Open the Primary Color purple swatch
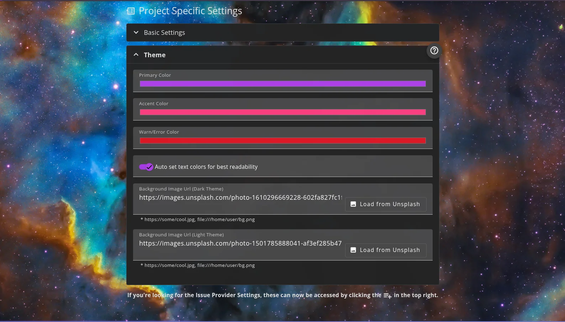The height and width of the screenshot is (322, 565). [x=282, y=84]
